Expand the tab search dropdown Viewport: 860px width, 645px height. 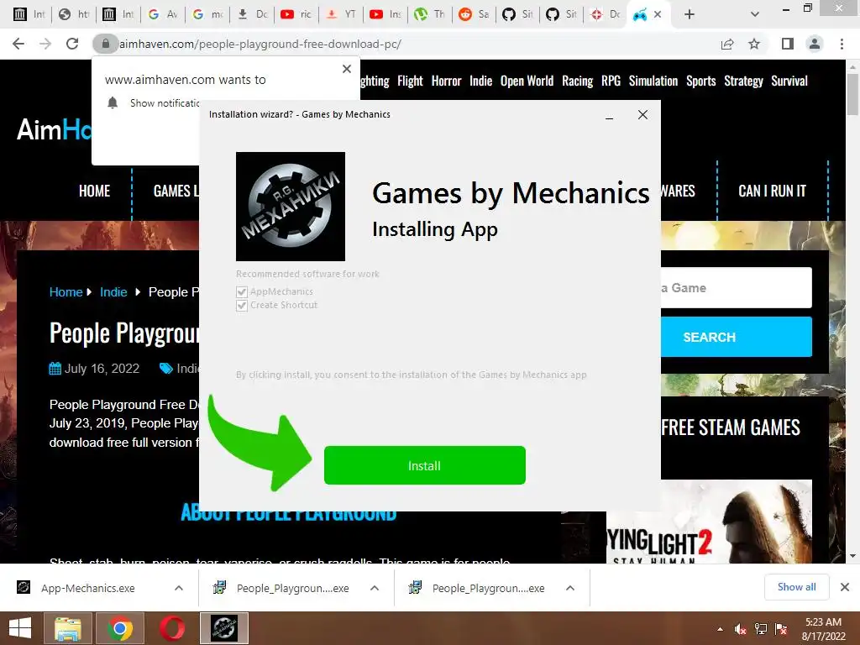point(755,14)
